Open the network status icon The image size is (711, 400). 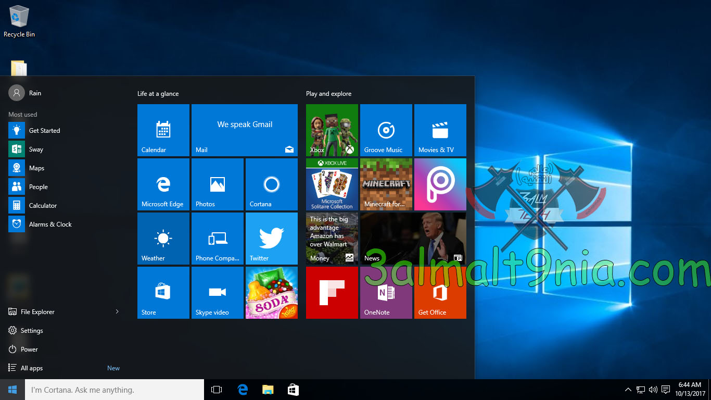[641, 390]
